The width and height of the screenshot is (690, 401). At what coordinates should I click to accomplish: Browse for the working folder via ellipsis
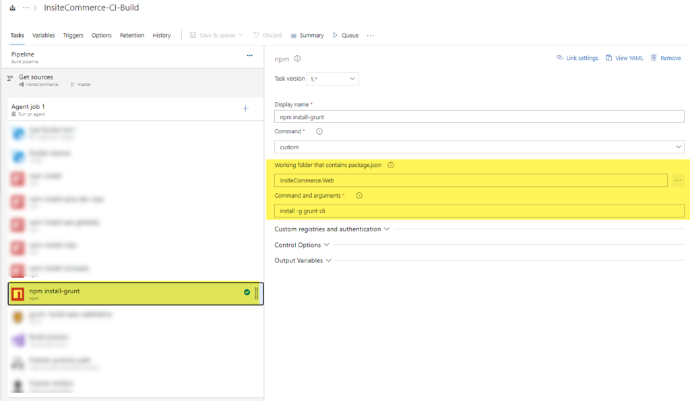click(678, 180)
